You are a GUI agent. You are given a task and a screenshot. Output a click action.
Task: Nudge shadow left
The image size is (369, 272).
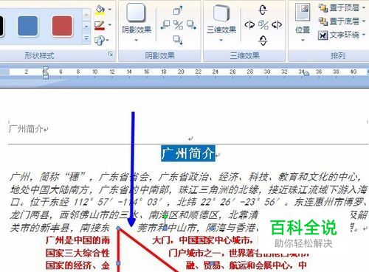click(165, 25)
